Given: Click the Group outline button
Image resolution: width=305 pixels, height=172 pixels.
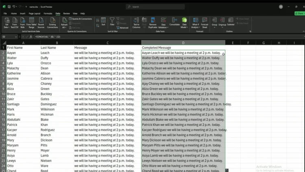Looking at the screenshot, I should [214, 23].
